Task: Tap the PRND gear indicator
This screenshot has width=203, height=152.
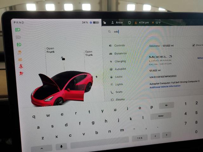Action: (19, 22)
